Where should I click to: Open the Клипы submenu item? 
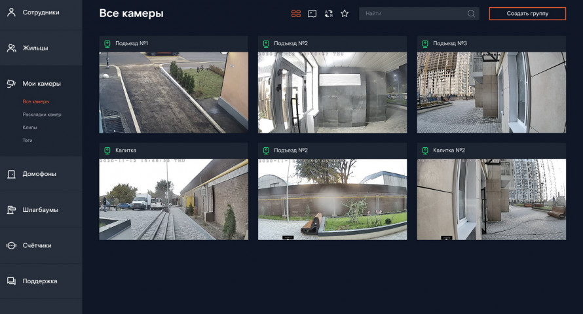pos(29,128)
